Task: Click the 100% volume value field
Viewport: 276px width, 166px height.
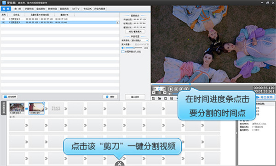Action: pyautogui.click(x=146, y=48)
